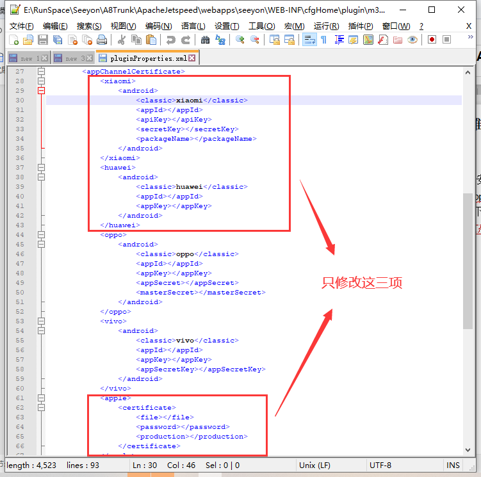The width and height of the screenshot is (481, 477).
Task: Click the Close document toolbar icon
Action: tap(73, 40)
